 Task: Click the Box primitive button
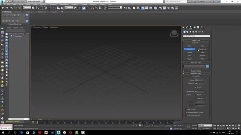pyautogui.click(x=189, y=46)
